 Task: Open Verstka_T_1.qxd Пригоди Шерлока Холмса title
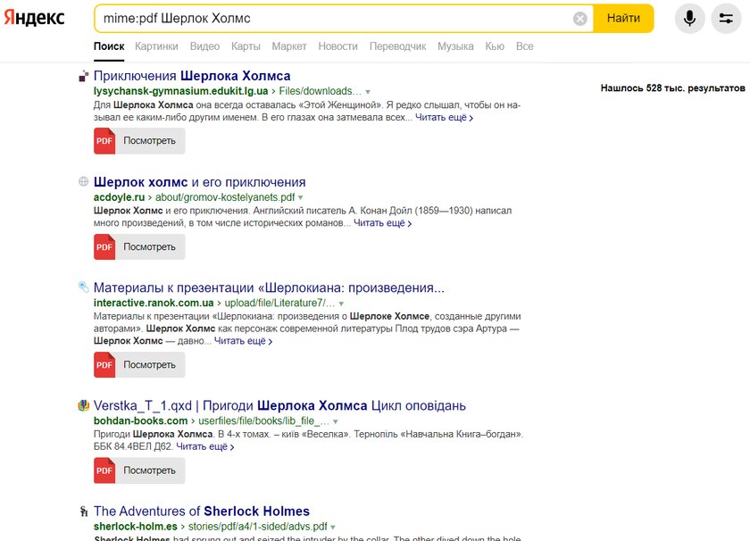[x=279, y=405]
